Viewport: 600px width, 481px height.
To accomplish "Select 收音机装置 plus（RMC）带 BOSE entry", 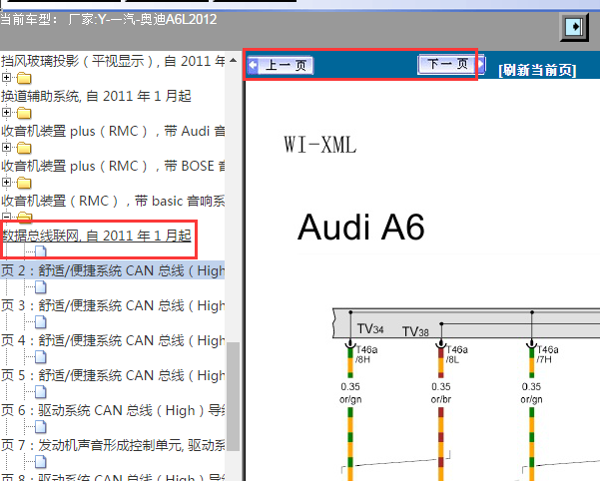I will point(113,166).
